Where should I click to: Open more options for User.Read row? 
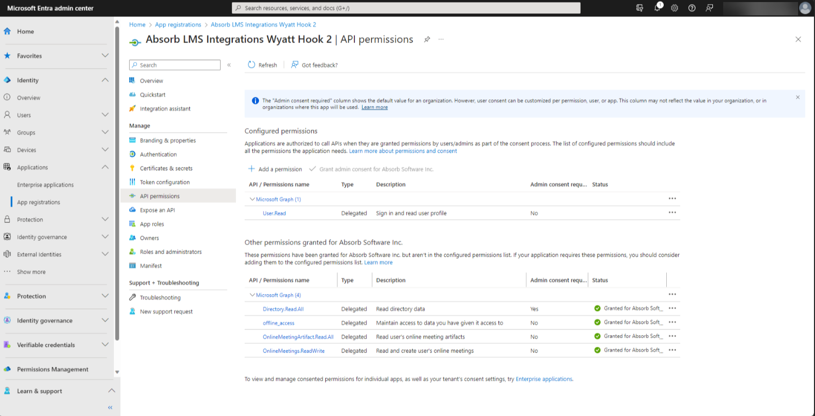(x=672, y=213)
